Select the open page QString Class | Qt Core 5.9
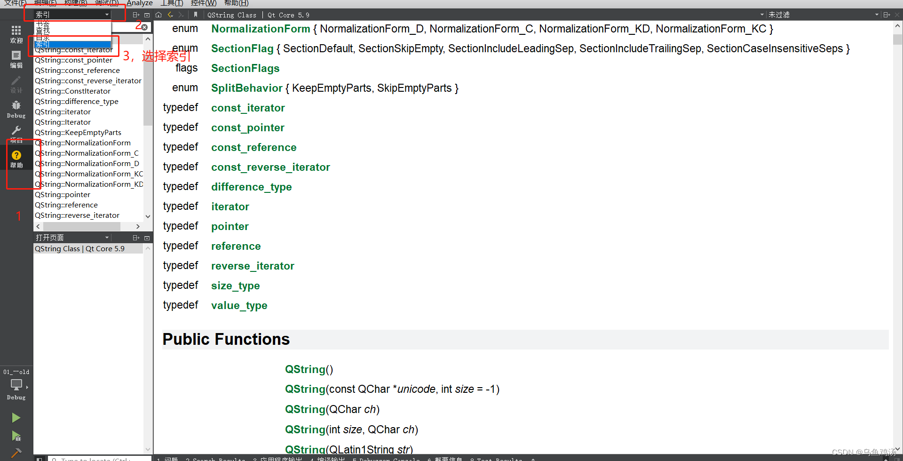 pyautogui.click(x=88, y=249)
